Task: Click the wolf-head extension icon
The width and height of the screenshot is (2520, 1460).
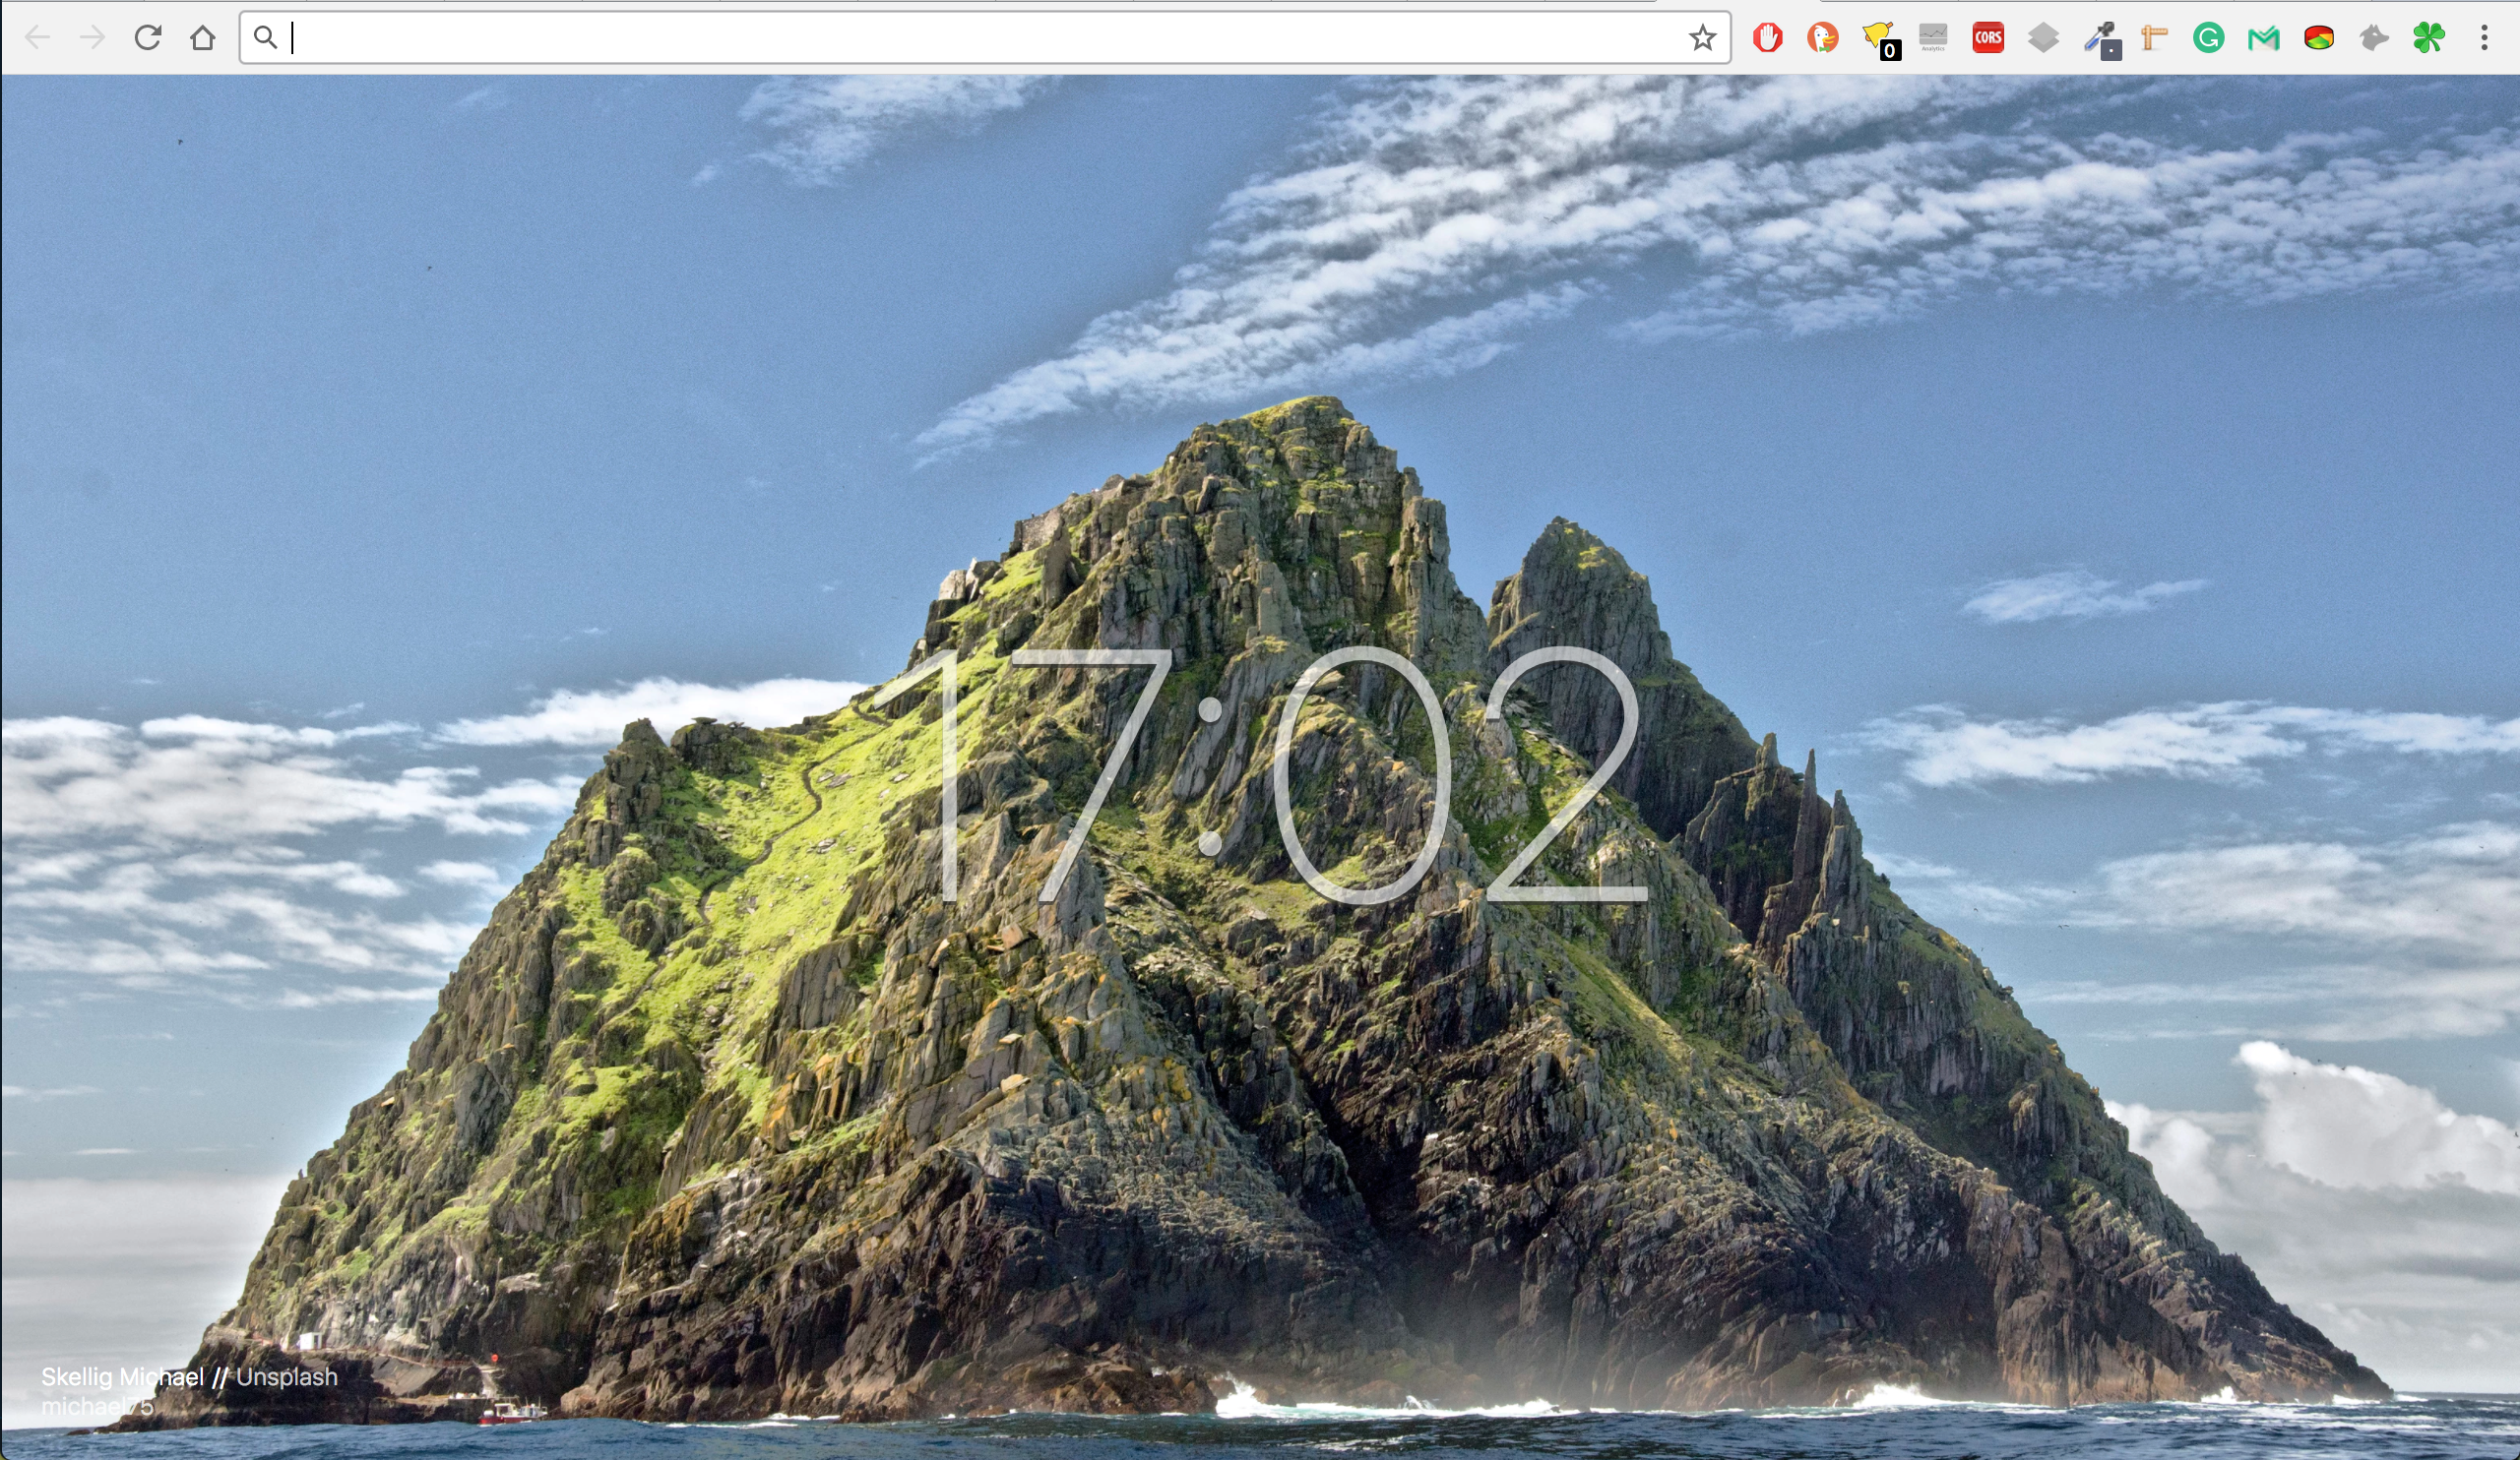Action: (2373, 37)
